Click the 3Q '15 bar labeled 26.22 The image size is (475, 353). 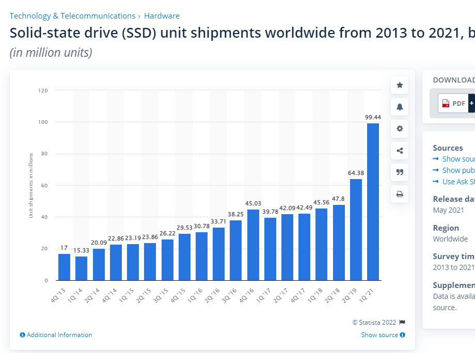(167, 260)
